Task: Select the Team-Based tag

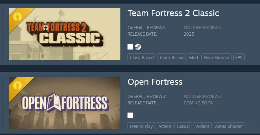Action: pos(171,57)
